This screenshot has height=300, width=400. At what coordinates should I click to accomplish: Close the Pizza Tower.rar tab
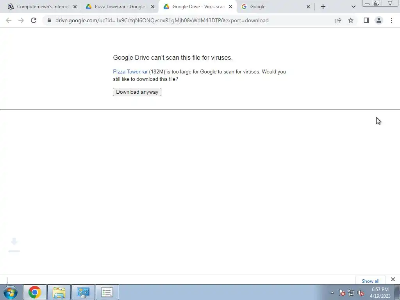tap(153, 7)
